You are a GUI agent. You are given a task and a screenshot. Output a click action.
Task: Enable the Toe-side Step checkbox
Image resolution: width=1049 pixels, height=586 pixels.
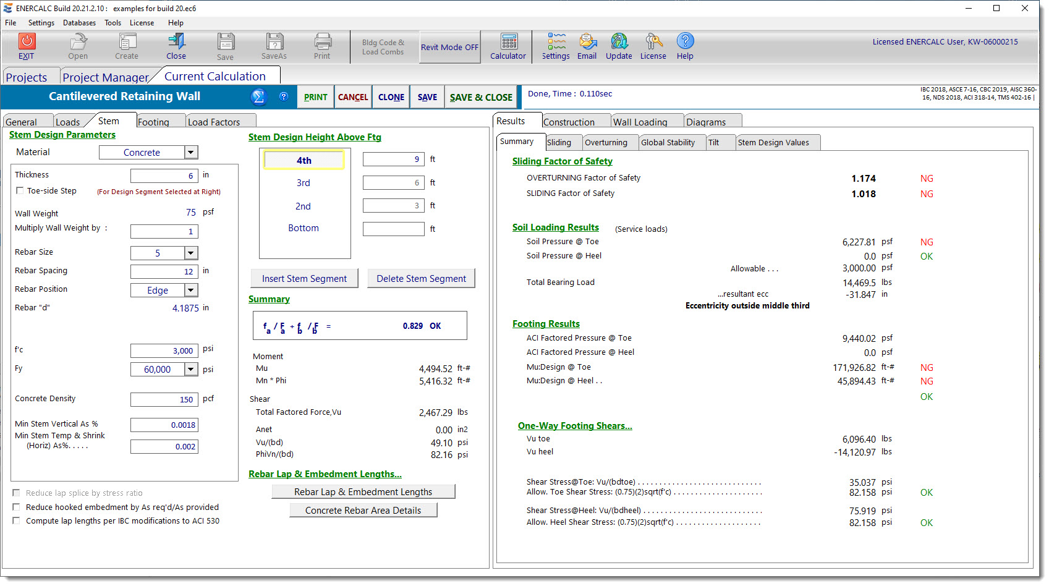[x=20, y=191]
